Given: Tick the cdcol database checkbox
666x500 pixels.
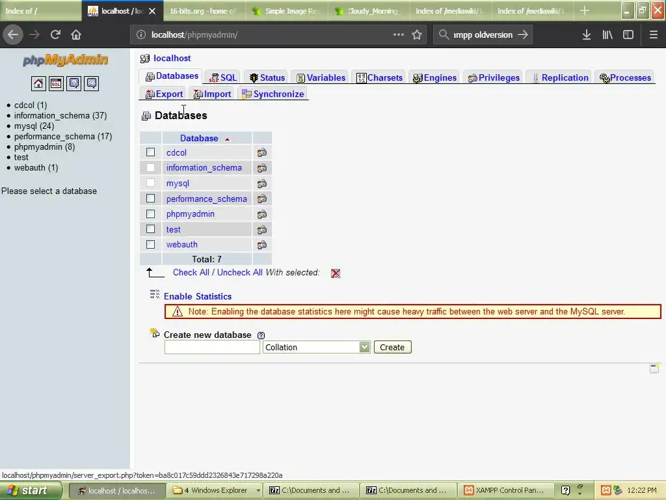Looking at the screenshot, I should click(x=150, y=152).
